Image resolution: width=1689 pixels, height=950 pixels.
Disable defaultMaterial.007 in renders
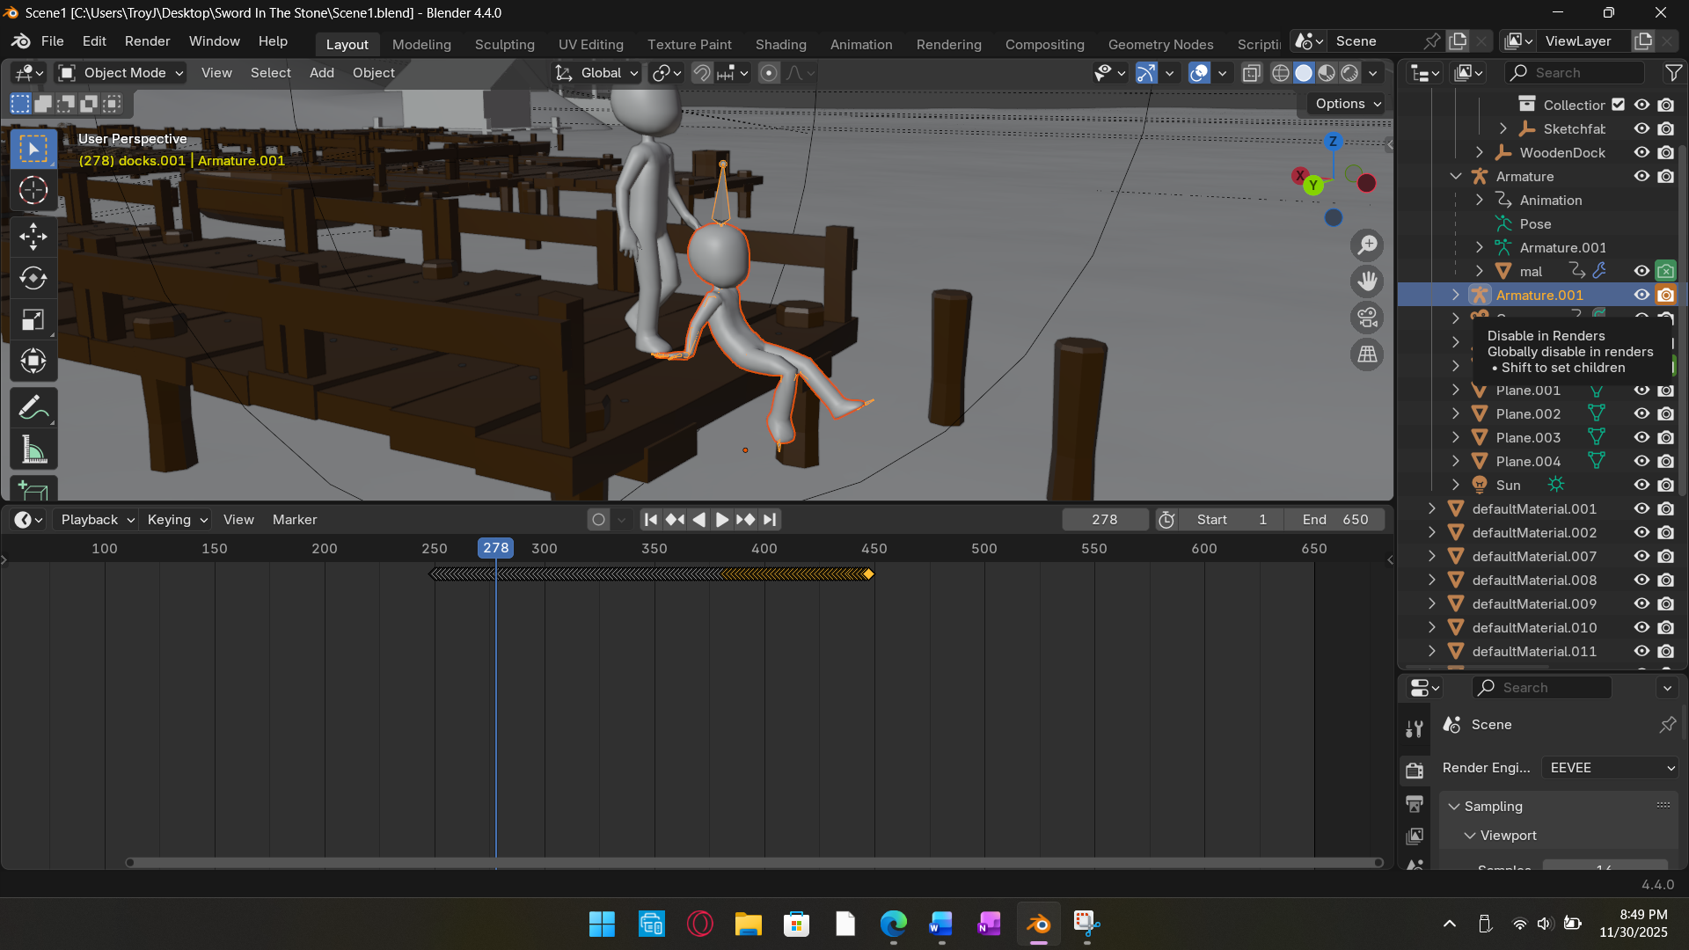click(x=1666, y=556)
